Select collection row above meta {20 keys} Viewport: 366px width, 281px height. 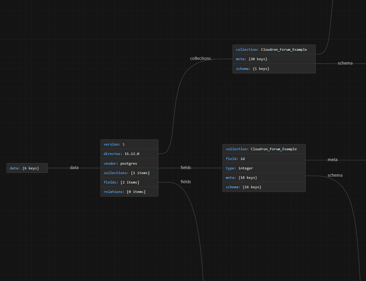pos(274,50)
